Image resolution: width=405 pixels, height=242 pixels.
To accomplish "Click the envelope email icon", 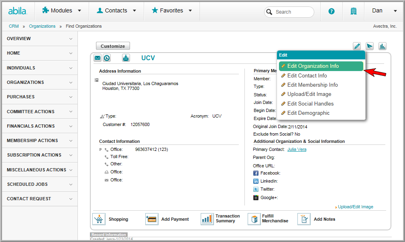I will click(x=98, y=58).
